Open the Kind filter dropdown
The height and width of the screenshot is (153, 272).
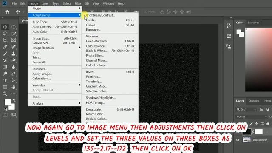coord(246,109)
